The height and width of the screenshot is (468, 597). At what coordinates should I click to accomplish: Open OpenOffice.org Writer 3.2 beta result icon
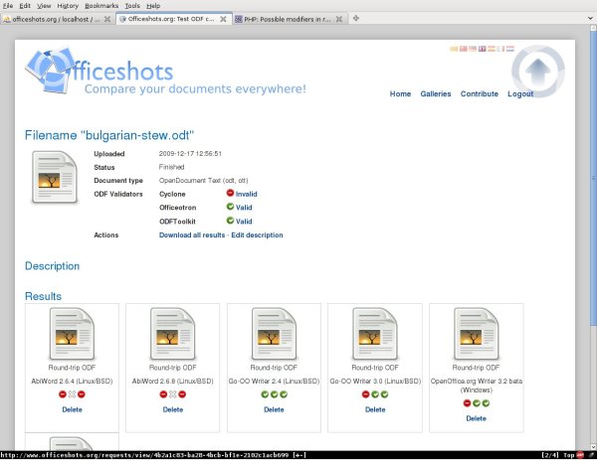point(476,334)
